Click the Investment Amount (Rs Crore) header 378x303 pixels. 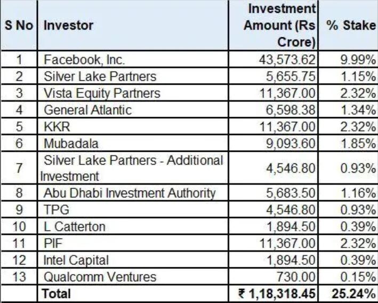[273, 25]
